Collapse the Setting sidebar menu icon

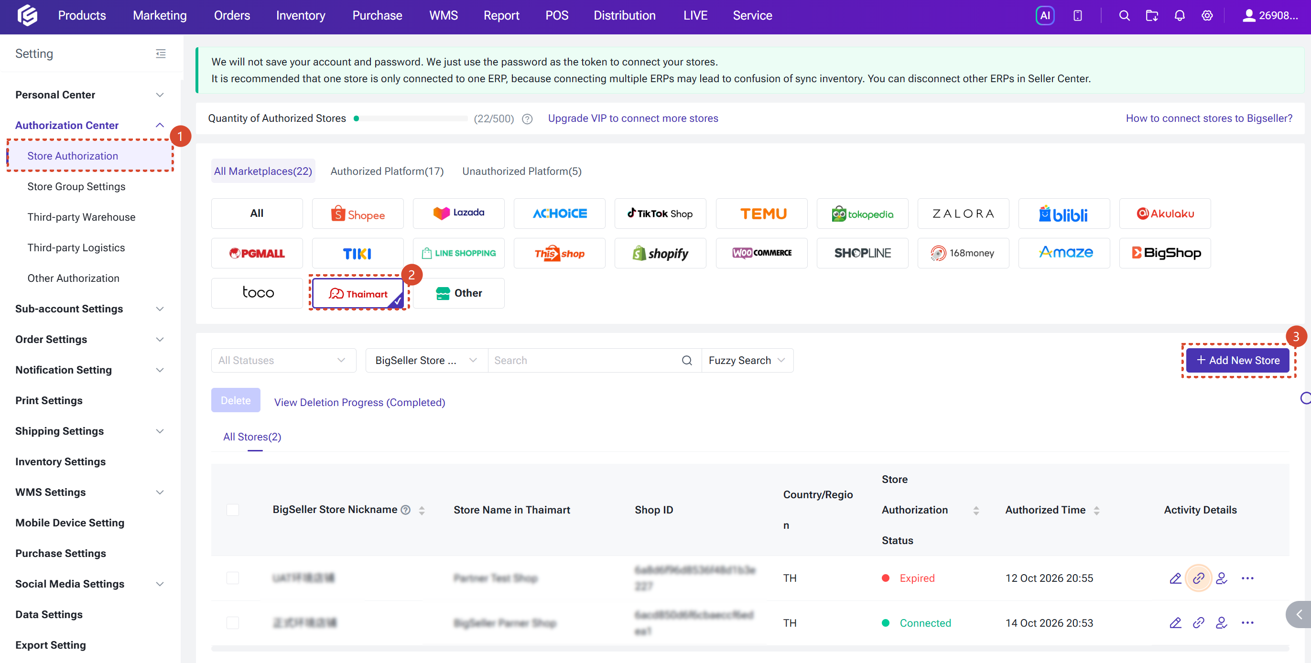[161, 53]
